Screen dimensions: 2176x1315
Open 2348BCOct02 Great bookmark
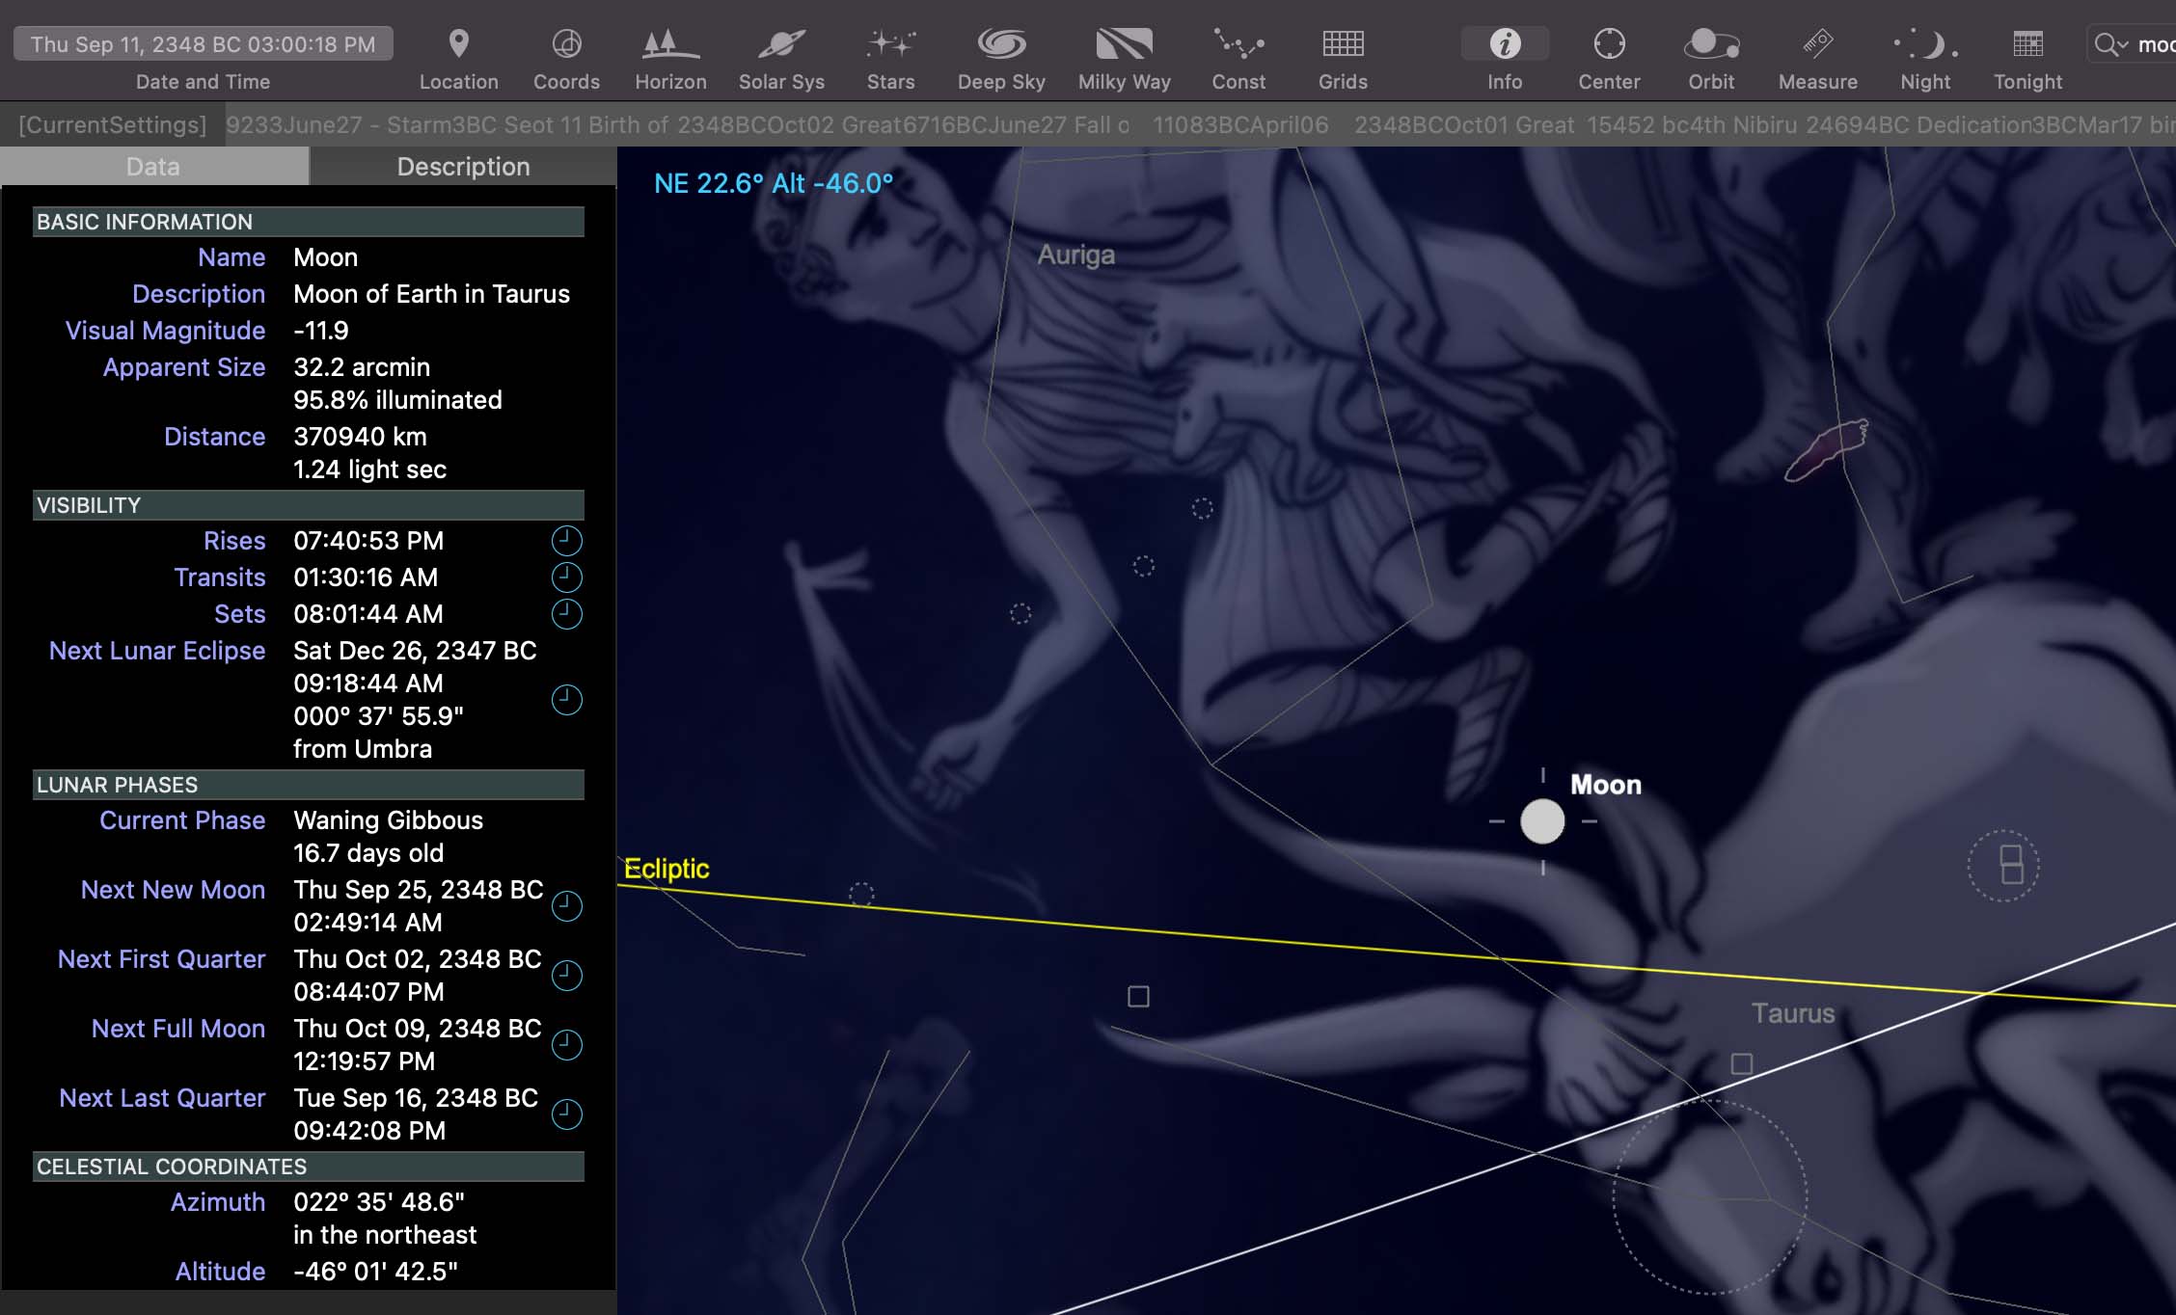tap(789, 125)
